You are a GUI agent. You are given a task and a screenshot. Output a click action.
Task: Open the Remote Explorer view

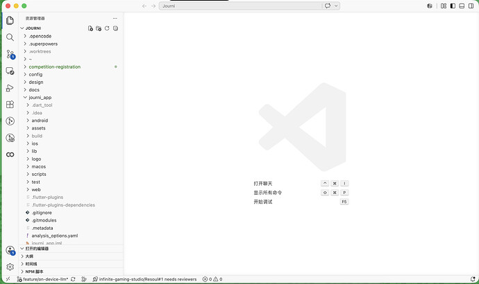(x=10, y=71)
